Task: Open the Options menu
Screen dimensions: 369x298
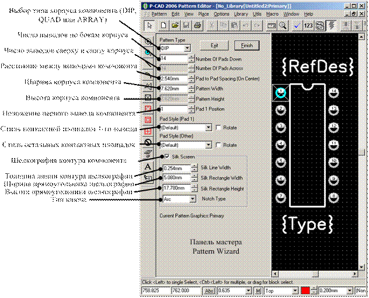Action: pos(221,14)
